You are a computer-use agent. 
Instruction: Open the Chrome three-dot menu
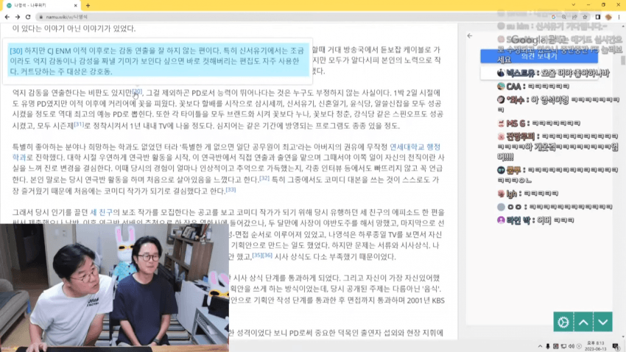click(619, 17)
